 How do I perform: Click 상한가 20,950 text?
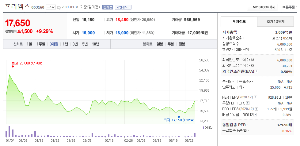point(142,20)
